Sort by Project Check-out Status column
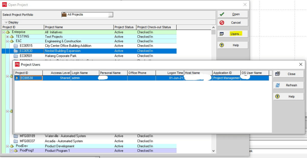Screen dimensions: 307x158 [x=156, y=27]
